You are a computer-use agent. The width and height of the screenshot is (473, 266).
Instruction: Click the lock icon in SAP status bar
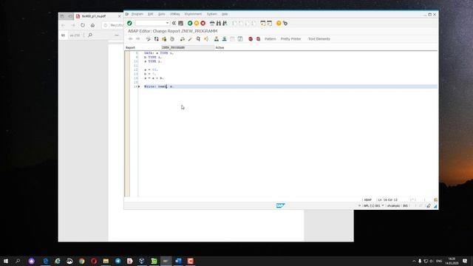[429, 206]
